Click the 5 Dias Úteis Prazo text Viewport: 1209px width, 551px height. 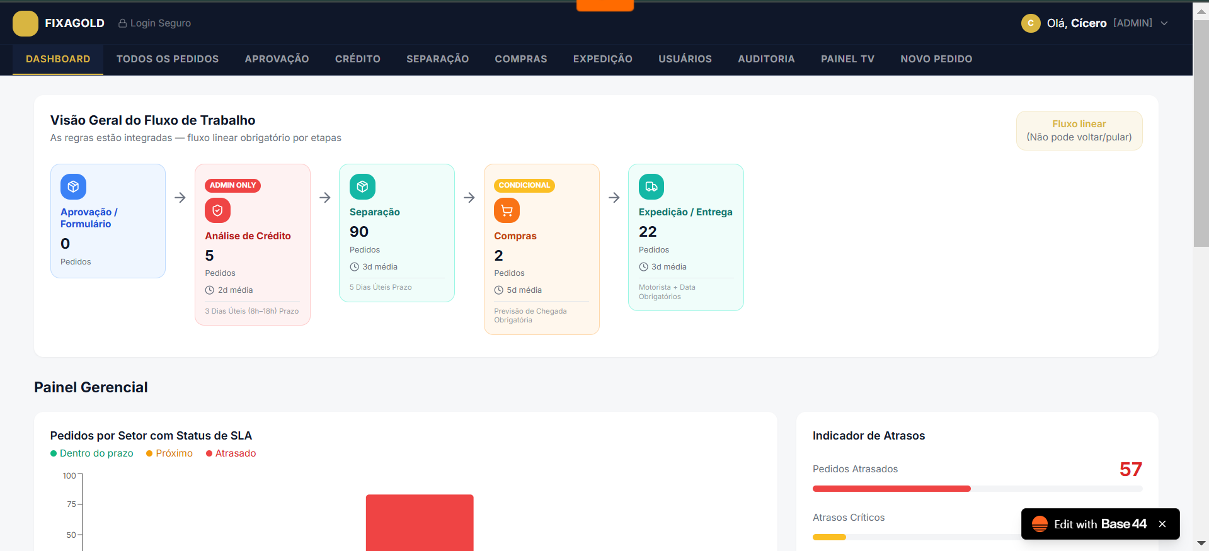click(381, 287)
